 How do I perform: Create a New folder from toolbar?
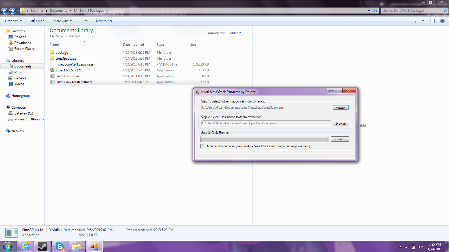point(104,21)
